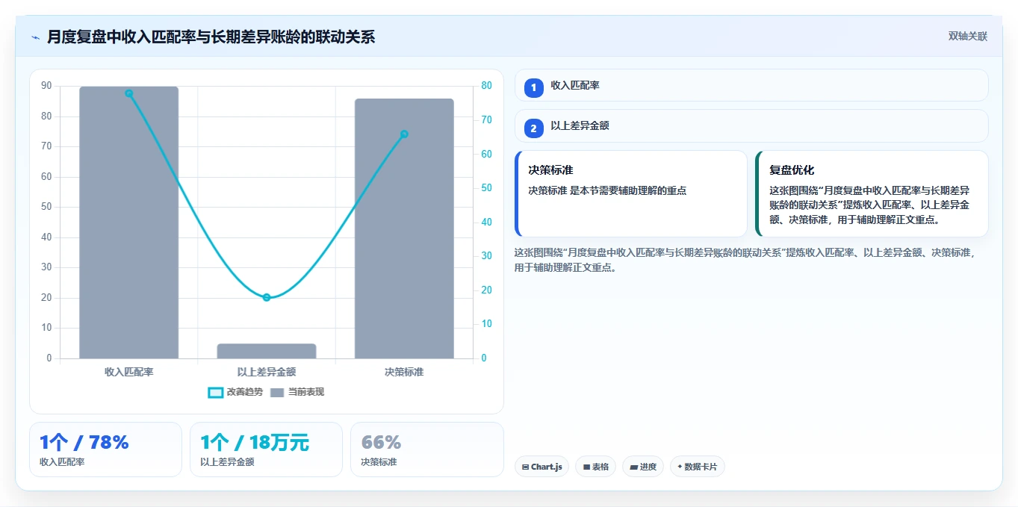The width and height of the screenshot is (1018, 507).
Task: Toggle the 当前表现 legend entry
Action: (297, 392)
